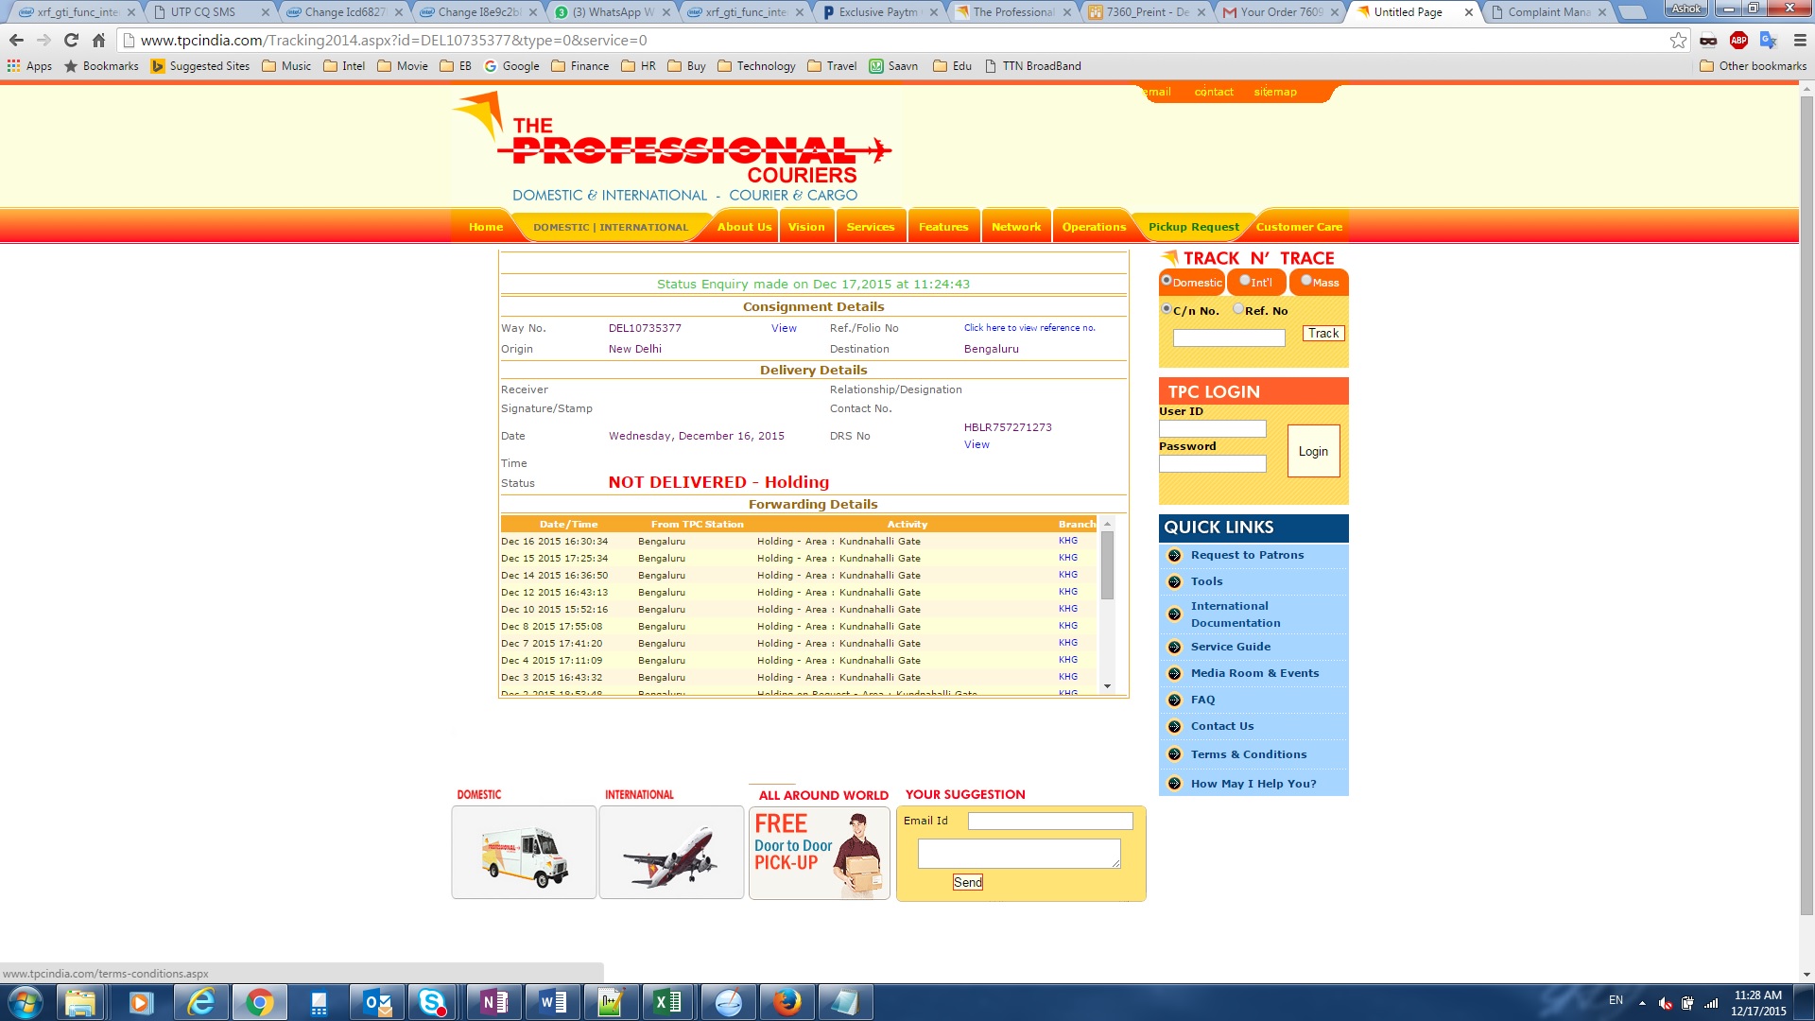Open Chrome menu hamburger icon
Image resolution: width=1815 pixels, height=1021 pixels.
coord(1800,41)
